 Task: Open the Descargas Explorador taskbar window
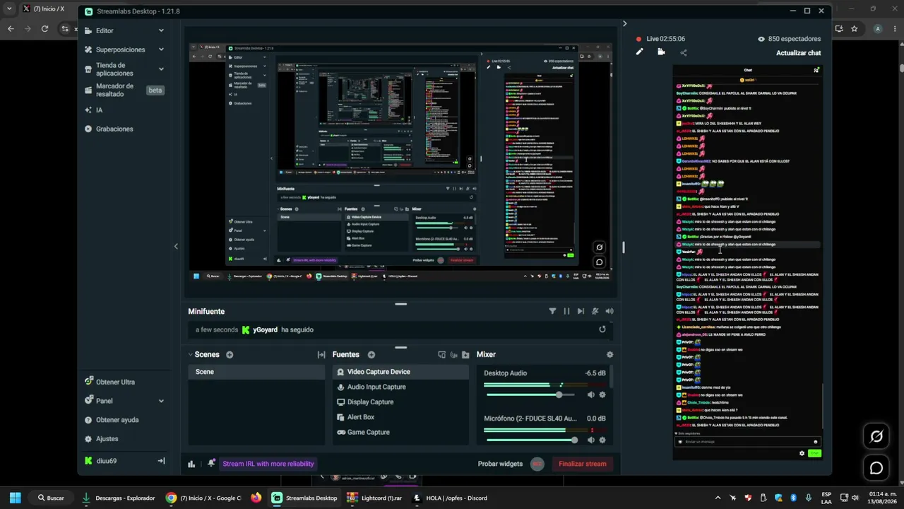(119, 498)
